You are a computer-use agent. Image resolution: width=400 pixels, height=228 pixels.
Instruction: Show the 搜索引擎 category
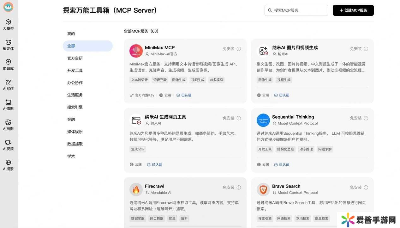[x=75, y=107]
